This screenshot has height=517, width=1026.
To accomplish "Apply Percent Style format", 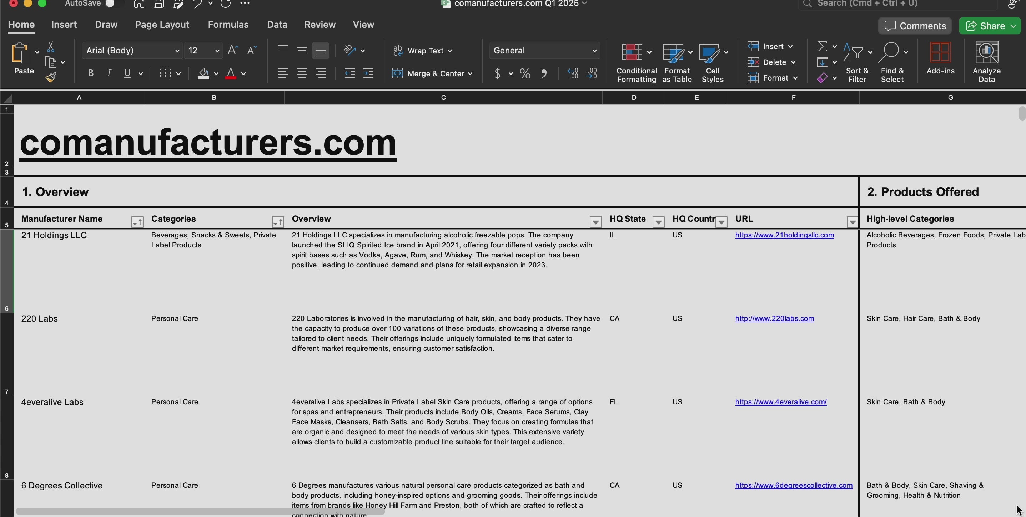I will click(x=525, y=73).
